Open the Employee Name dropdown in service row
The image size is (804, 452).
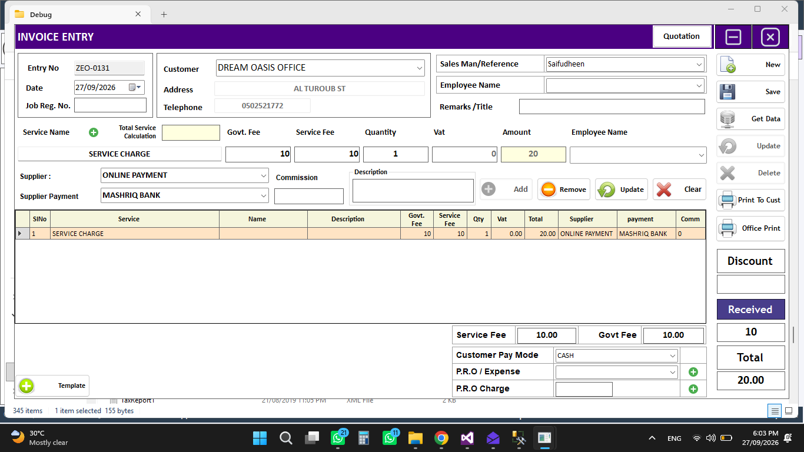point(701,155)
